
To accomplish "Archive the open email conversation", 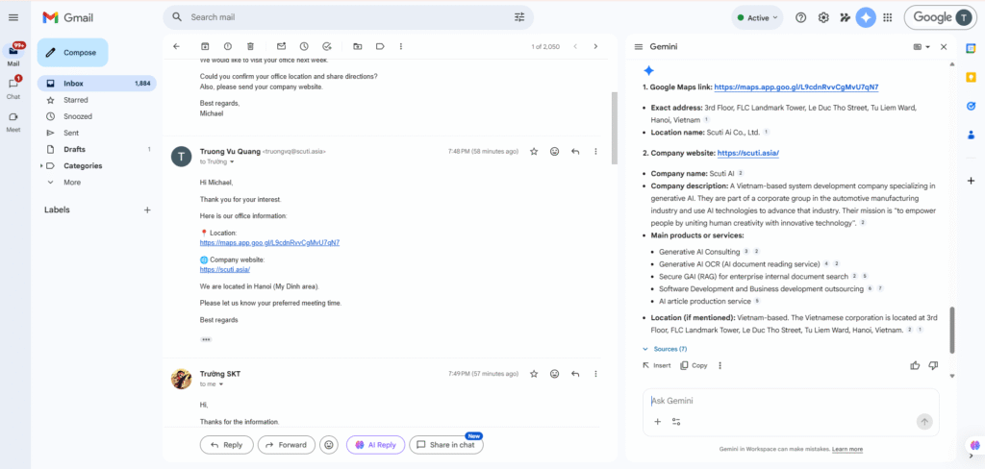I will click(205, 46).
